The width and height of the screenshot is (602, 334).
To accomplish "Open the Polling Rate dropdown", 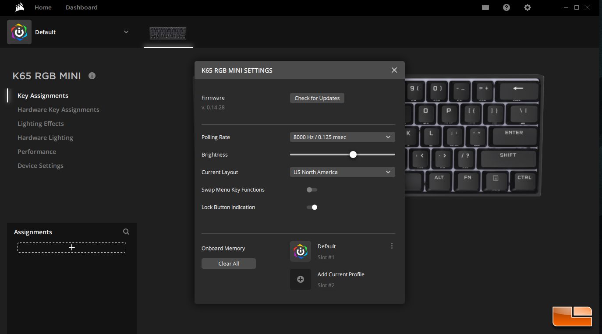I will click(x=343, y=137).
